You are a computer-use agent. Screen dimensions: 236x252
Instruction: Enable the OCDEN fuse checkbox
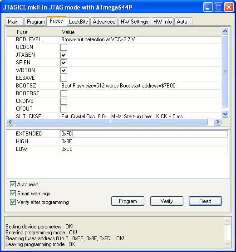[64, 47]
